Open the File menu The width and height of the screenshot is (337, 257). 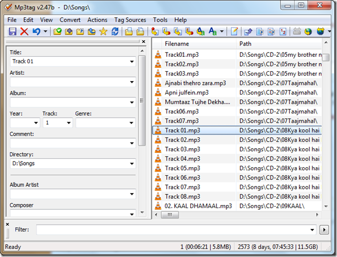click(12, 20)
